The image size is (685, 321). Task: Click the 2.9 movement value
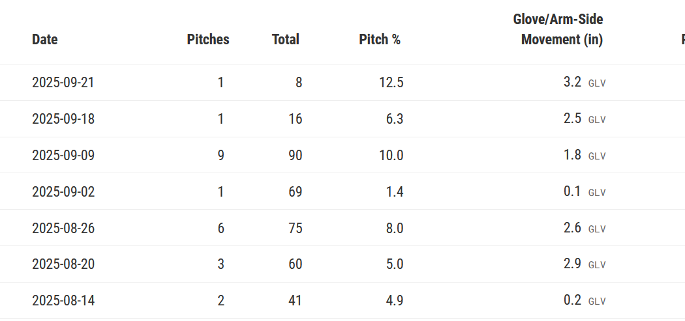tap(572, 264)
